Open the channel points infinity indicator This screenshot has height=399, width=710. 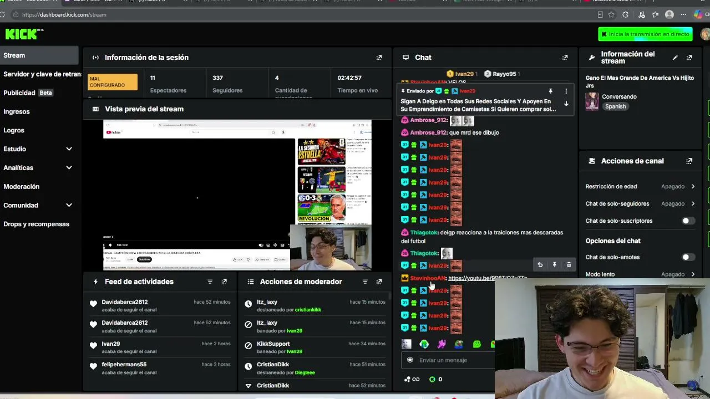click(412, 380)
